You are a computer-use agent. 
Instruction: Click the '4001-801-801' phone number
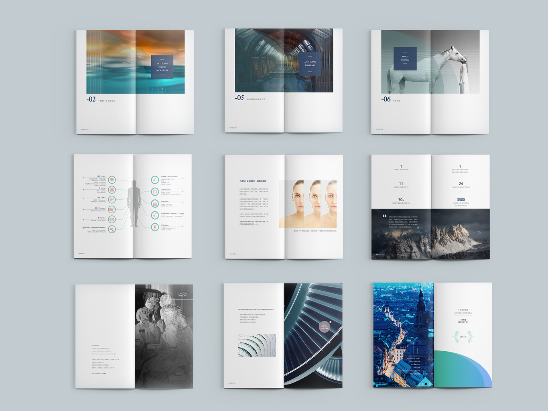[463, 322]
